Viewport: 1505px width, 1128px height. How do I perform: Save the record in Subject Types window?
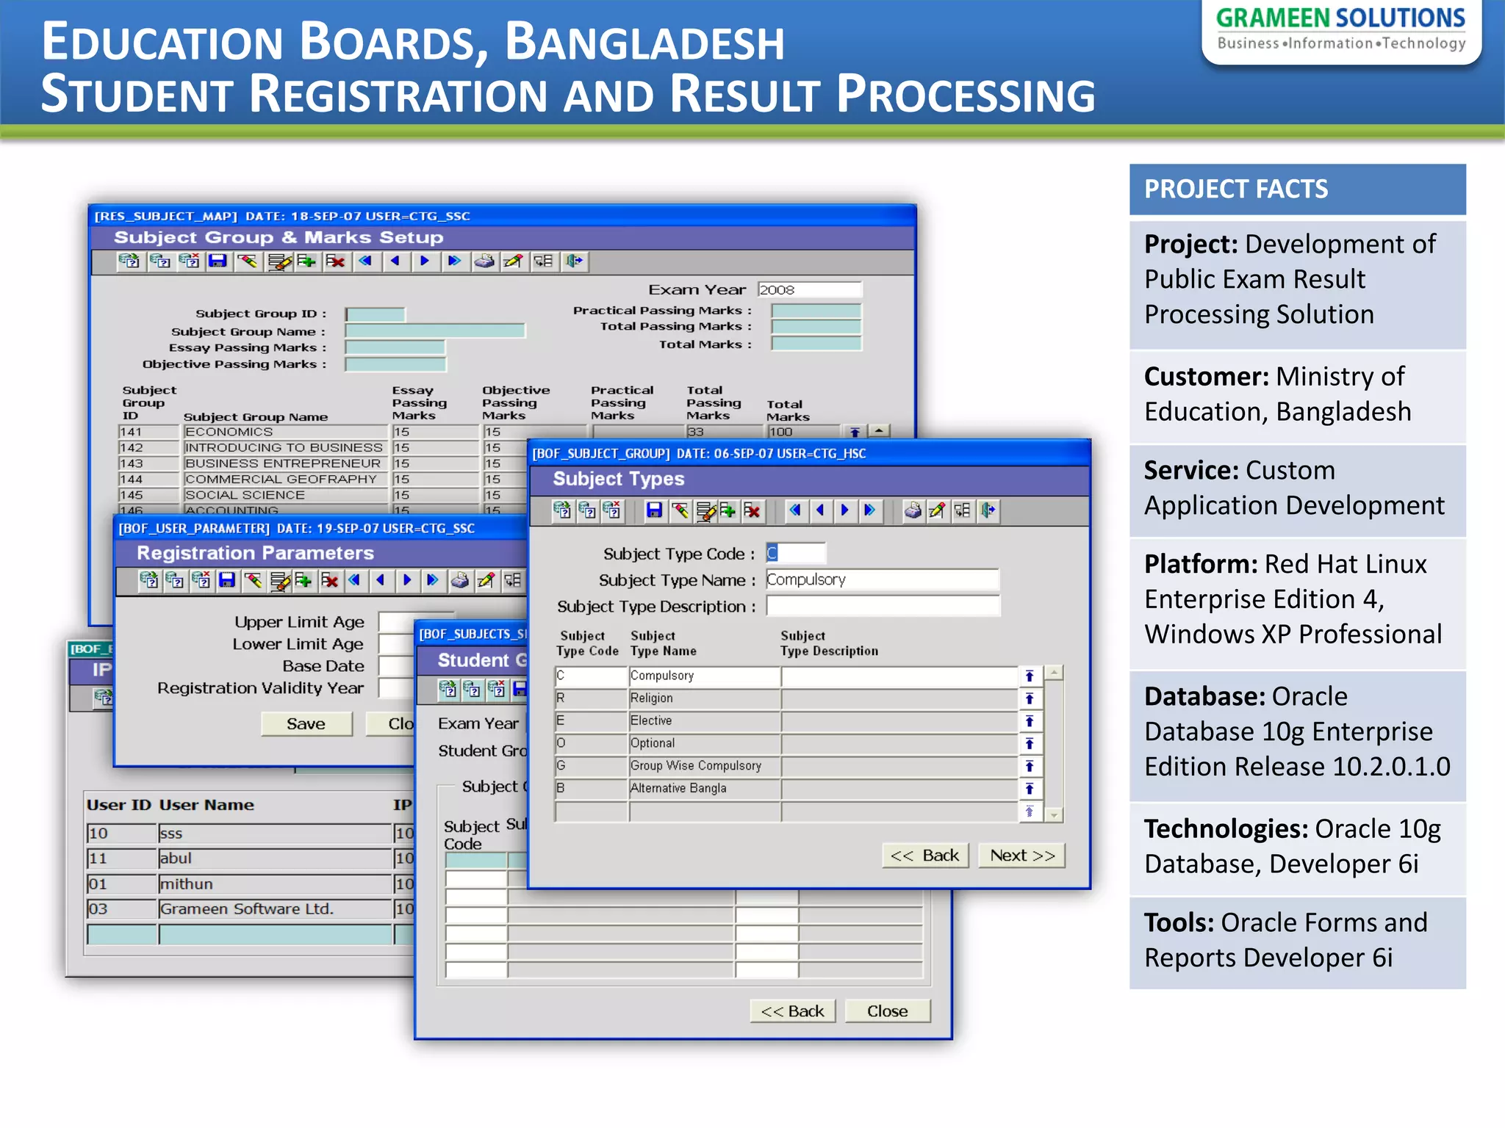click(x=654, y=510)
